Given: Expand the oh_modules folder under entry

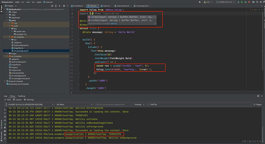Looking at the screenshot, I should pyautogui.click(x=10, y=37).
